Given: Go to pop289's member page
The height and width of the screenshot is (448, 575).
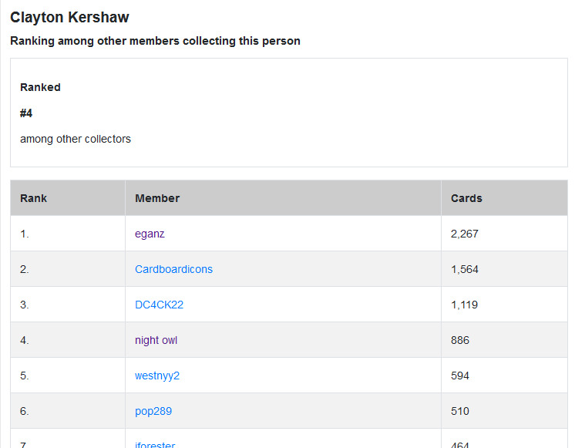Looking at the screenshot, I should [x=153, y=411].
